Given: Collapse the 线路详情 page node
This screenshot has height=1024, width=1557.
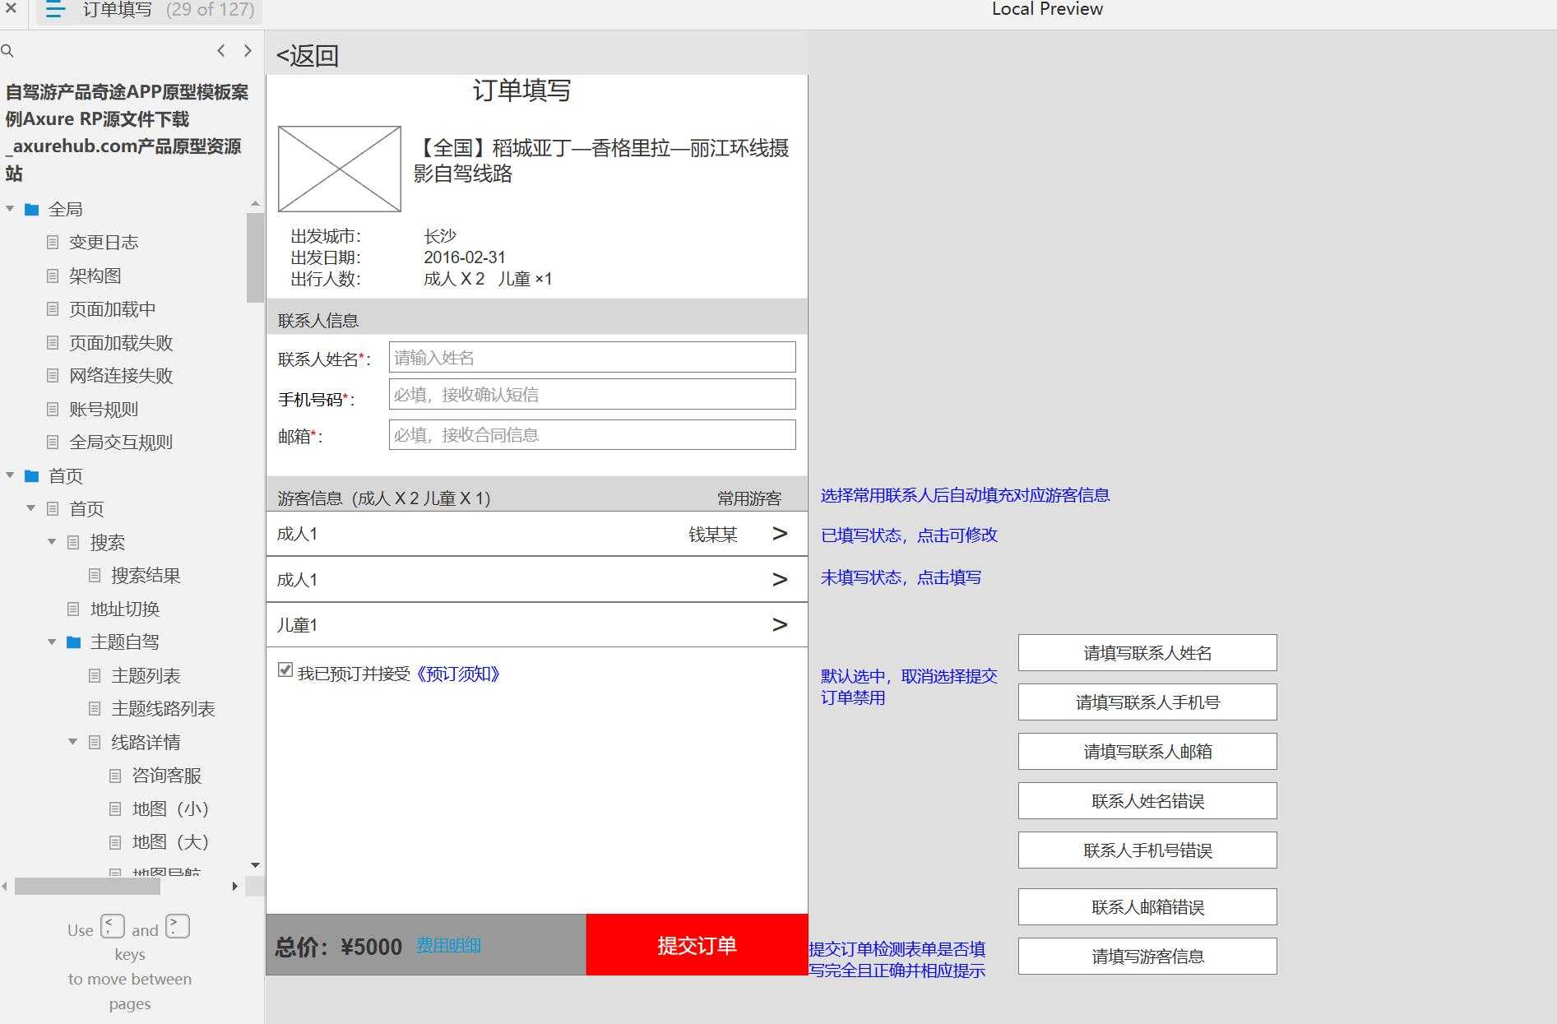Looking at the screenshot, I should [x=72, y=742].
